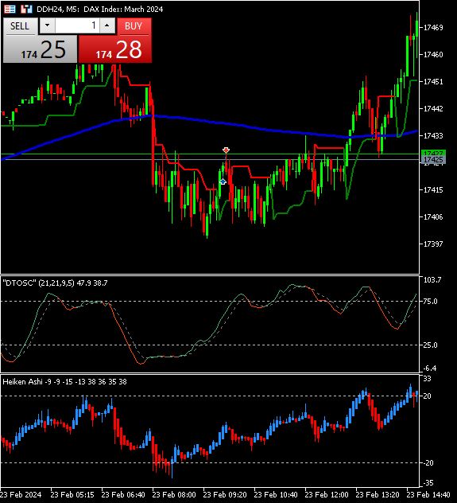
Task: Select the red sell arrow trade marker
Action: click(x=226, y=150)
